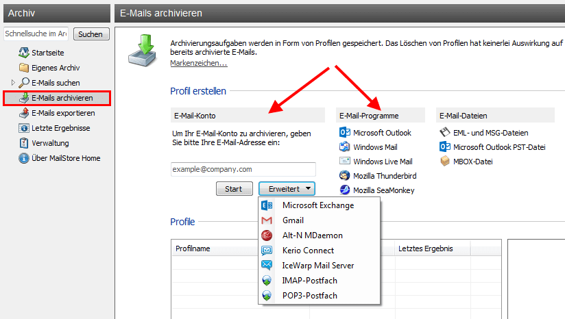Select the Gmail icon in dropdown

[x=267, y=220]
